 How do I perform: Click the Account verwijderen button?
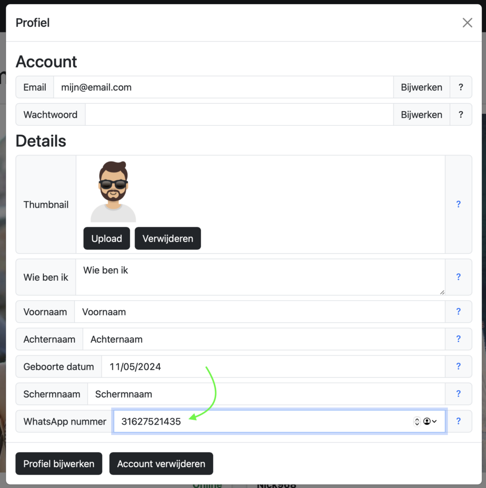(x=161, y=464)
